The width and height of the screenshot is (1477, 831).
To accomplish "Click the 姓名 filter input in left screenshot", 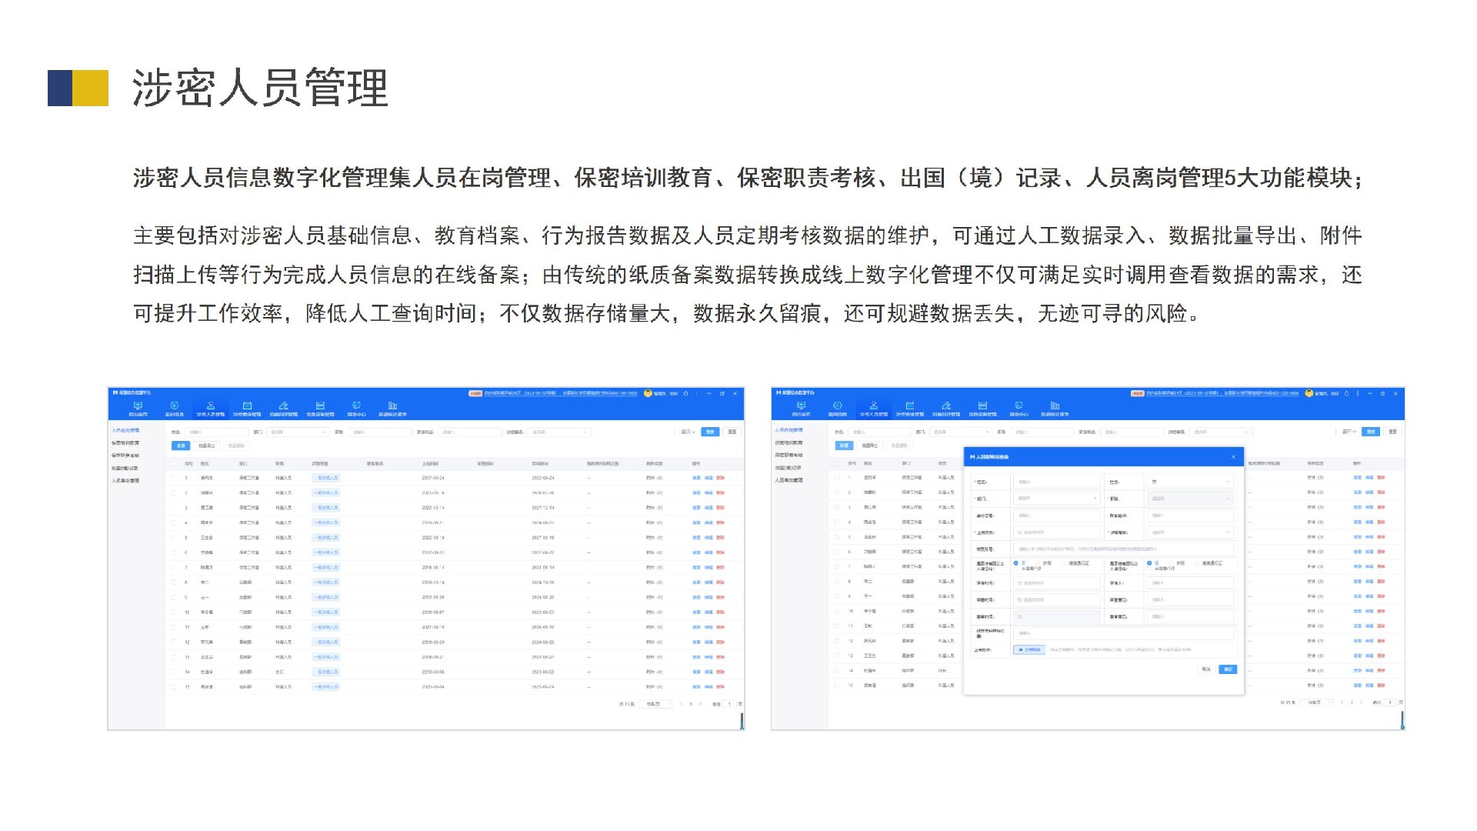I will [217, 432].
